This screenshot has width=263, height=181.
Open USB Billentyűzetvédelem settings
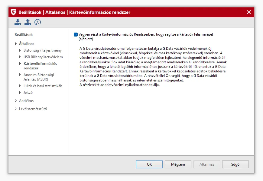pos(43,57)
